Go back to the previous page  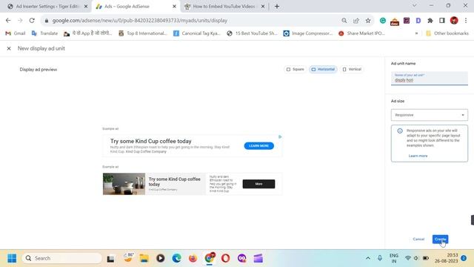tap(8, 20)
